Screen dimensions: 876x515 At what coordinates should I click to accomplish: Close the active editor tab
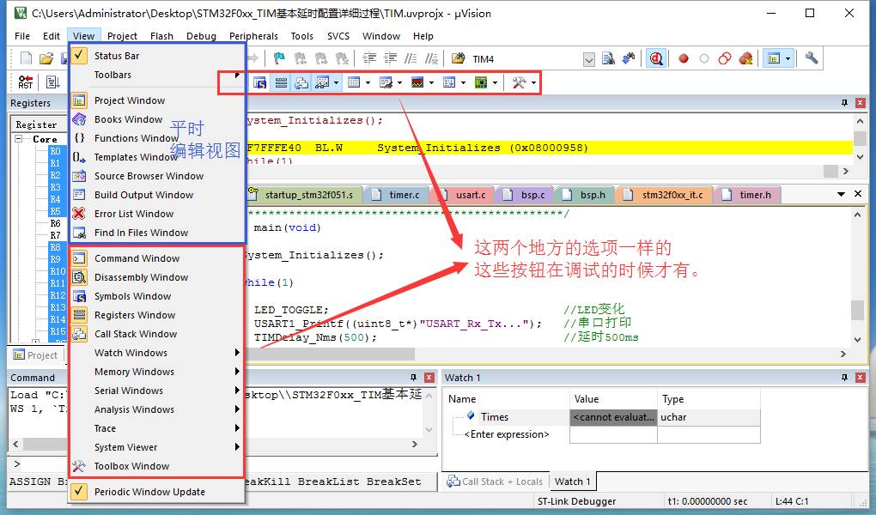(x=858, y=194)
